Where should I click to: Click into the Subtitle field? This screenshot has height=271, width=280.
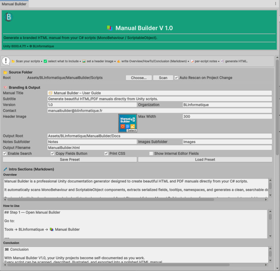[x=160, y=99]
